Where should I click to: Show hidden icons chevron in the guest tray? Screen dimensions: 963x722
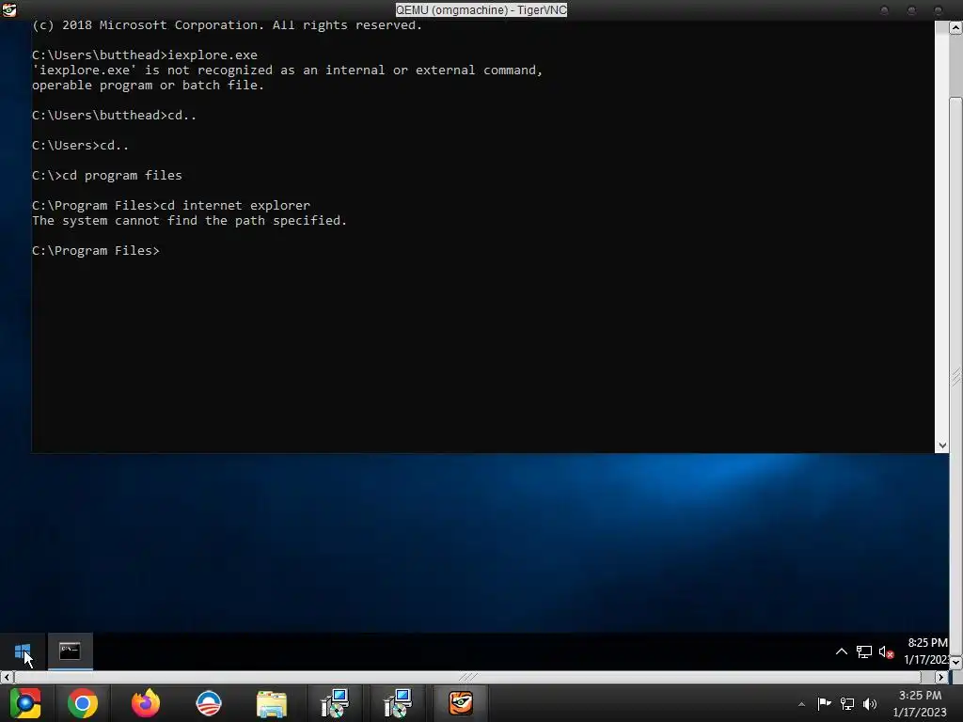pos(842,651)
